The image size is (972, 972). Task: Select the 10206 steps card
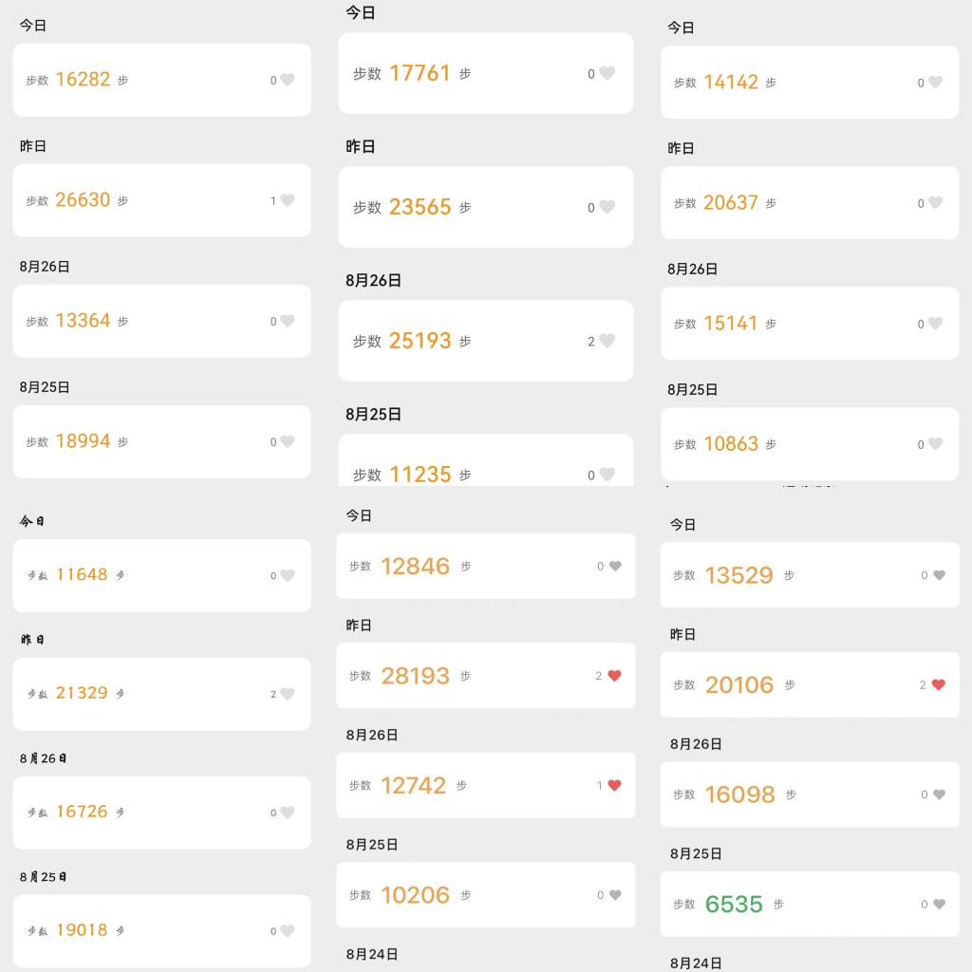[485, 895]
